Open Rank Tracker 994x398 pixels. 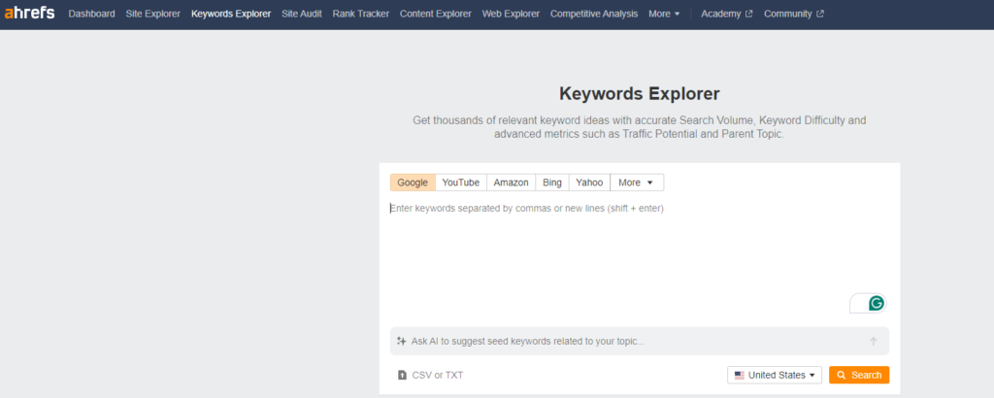361,14
